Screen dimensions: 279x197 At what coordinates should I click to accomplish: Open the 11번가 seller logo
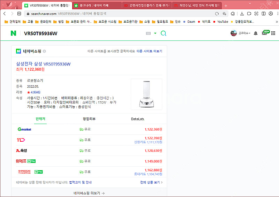(21, 140)
